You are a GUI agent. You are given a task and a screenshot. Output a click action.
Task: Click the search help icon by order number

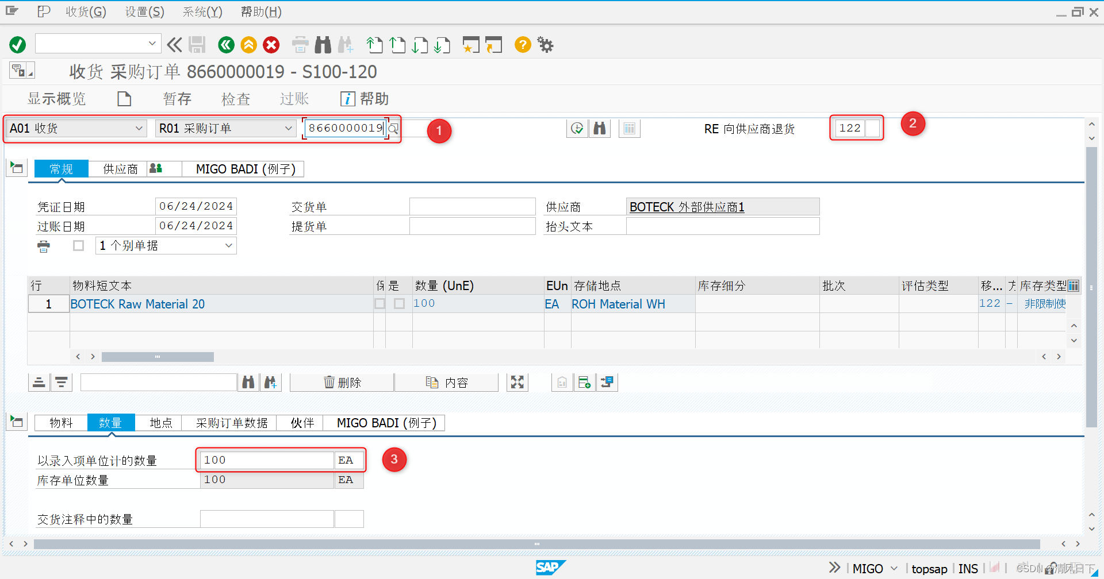click(393, 128)
